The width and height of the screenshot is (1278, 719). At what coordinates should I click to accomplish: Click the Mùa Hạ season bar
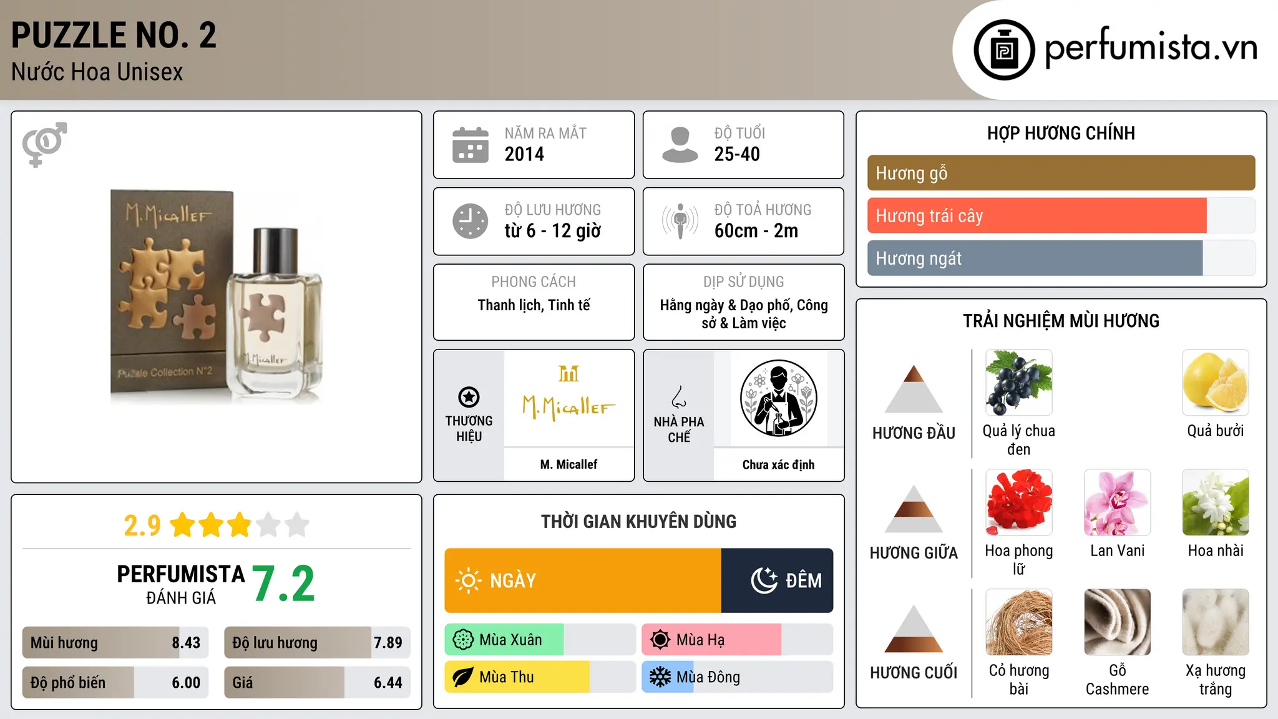[737, 640]
